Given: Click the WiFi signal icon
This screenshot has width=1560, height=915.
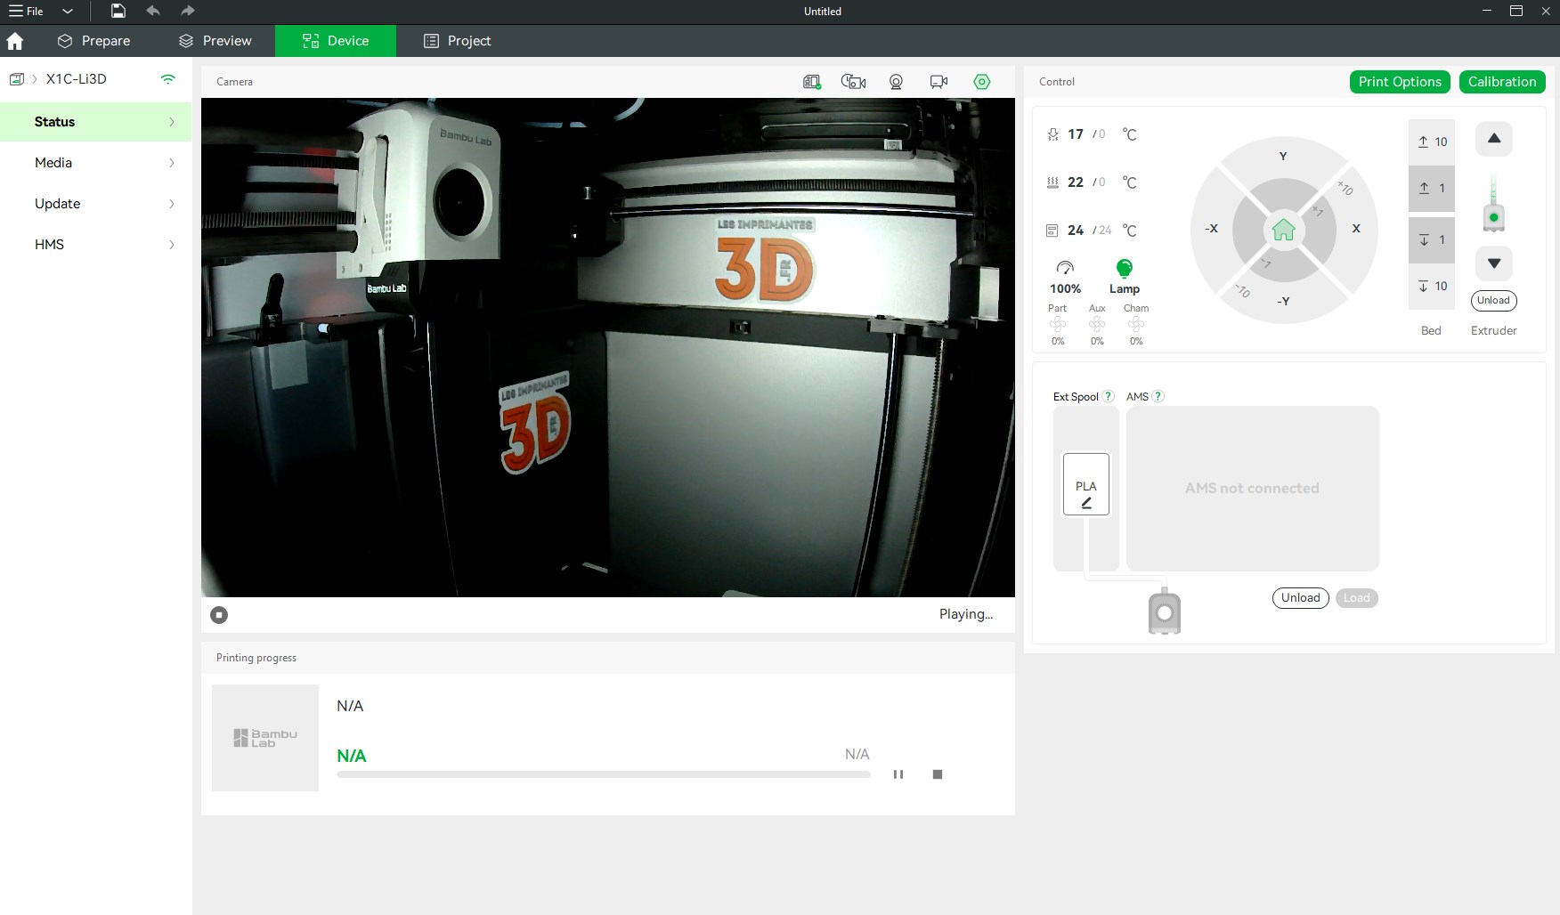Looking at the screenshot, I should click(x=167, y=79).
